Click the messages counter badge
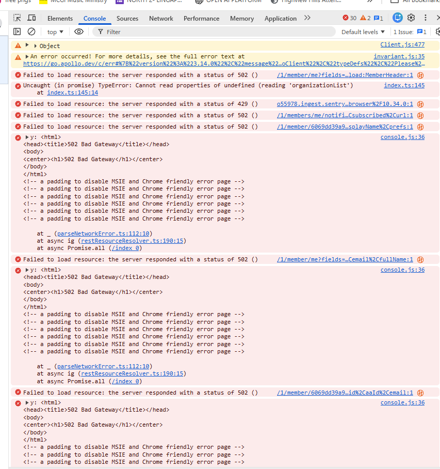Image resolution: width=440 pixels, height=469 pixels. (378, 18)
